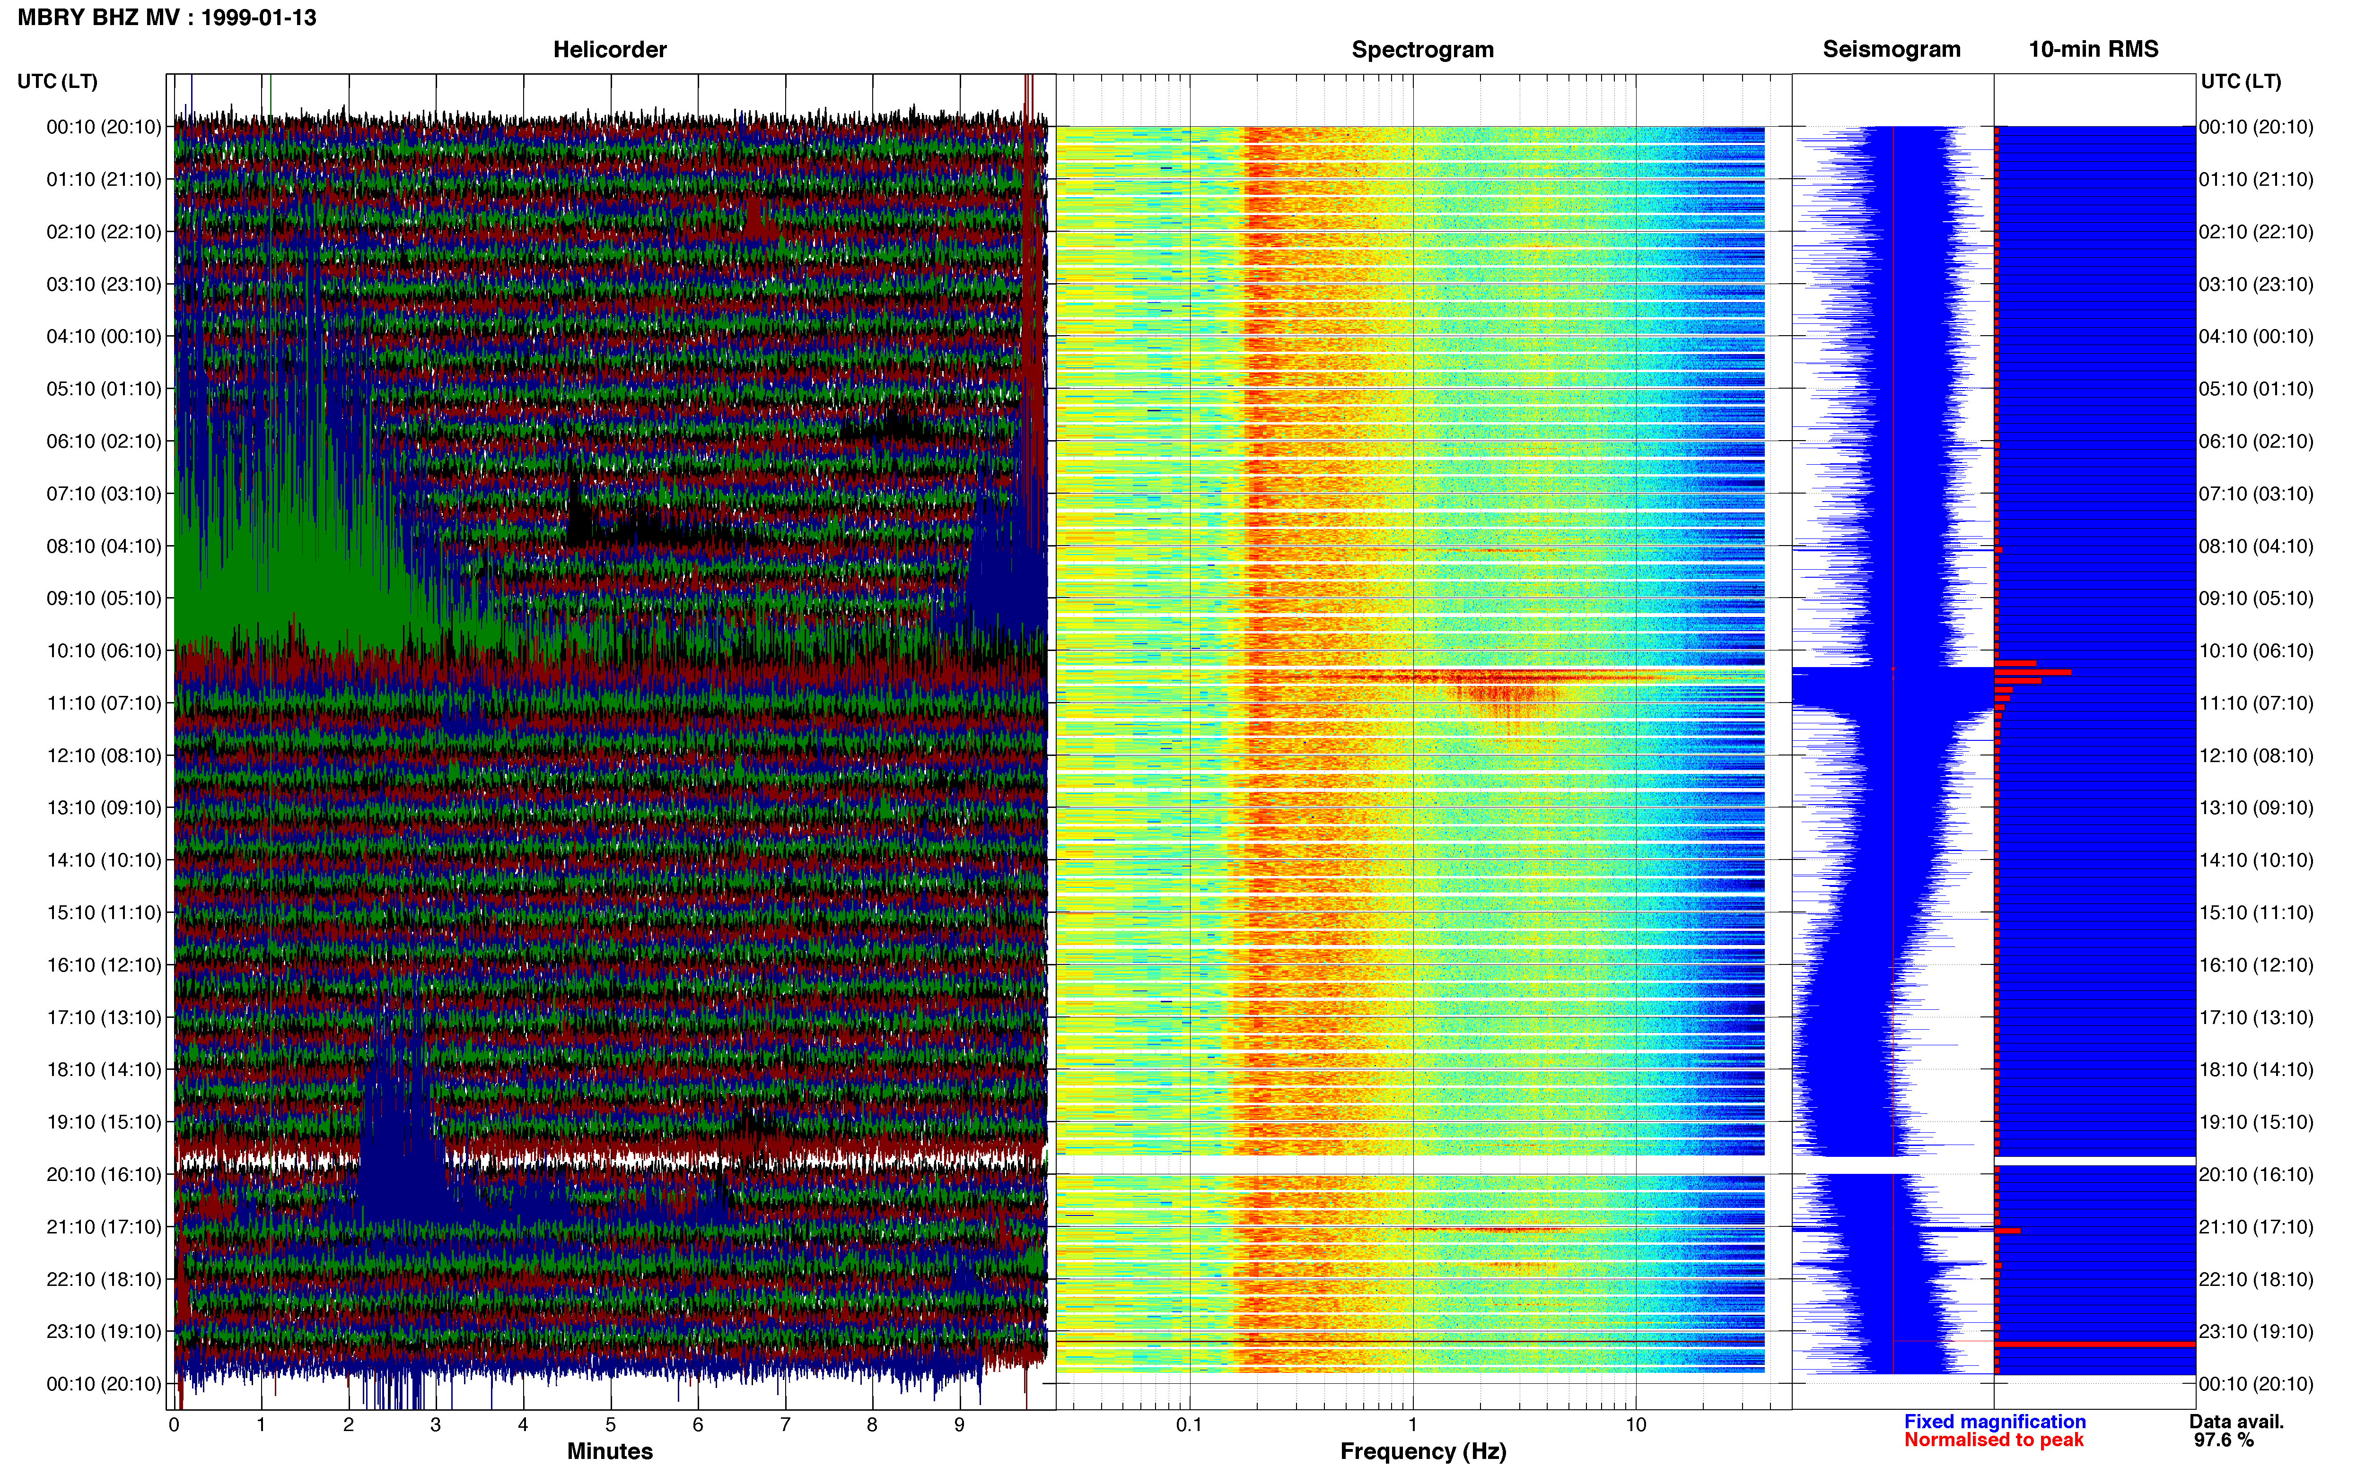2374x1484 pixels.
Task: Click '09:10 (05:10)' on the Helicorder time axis
Action: coord(104,599)
